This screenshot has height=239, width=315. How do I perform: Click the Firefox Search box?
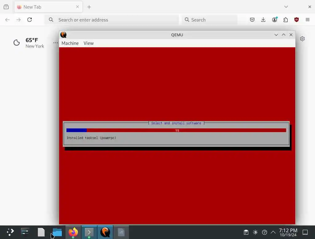(209, 20)
